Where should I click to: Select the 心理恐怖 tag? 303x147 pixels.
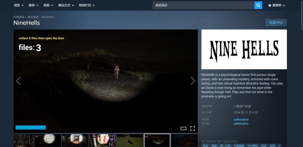239,145
